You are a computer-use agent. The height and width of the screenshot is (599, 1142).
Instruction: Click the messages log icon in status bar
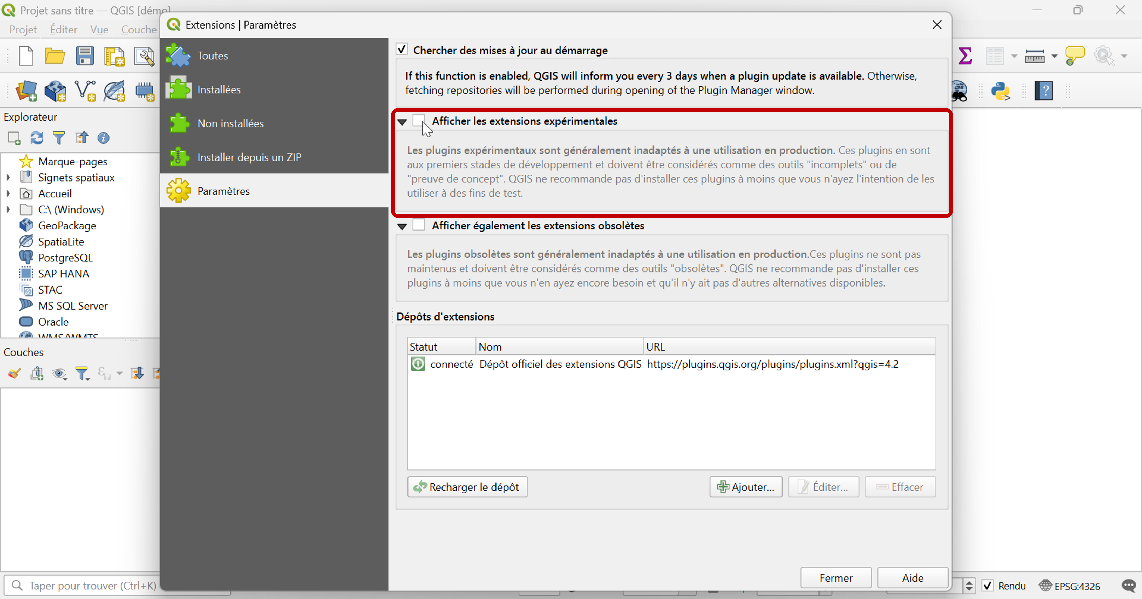(1129, 586)
